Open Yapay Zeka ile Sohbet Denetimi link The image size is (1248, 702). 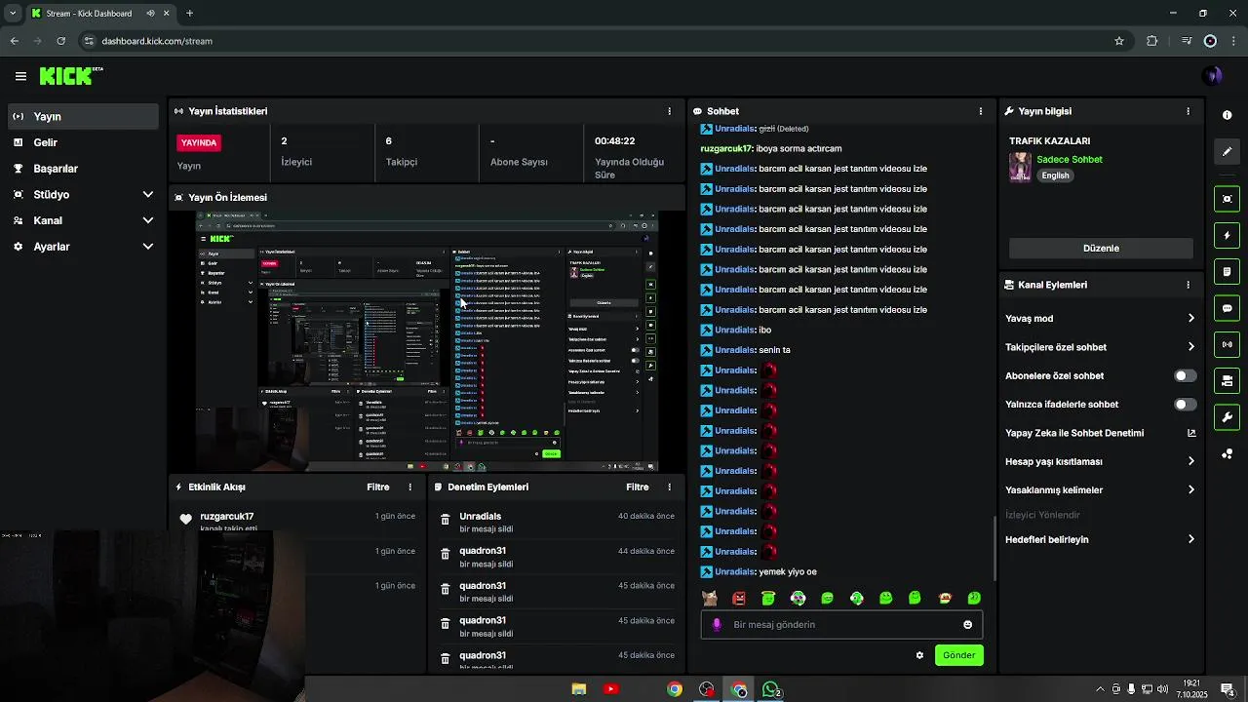pyautogui.click(x=1100, y=433)
